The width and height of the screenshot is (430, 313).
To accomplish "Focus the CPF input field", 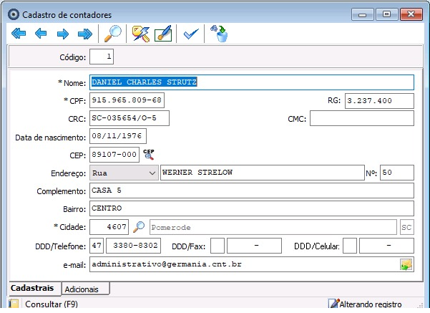I will 127,100.
